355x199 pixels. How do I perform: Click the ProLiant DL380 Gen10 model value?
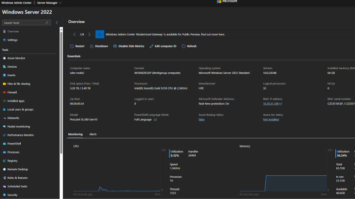point(83,120)
